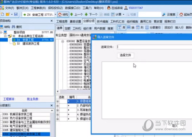
Task: Open dropdown arrow next to open folder icon
Action: click(x=12, y=14)
